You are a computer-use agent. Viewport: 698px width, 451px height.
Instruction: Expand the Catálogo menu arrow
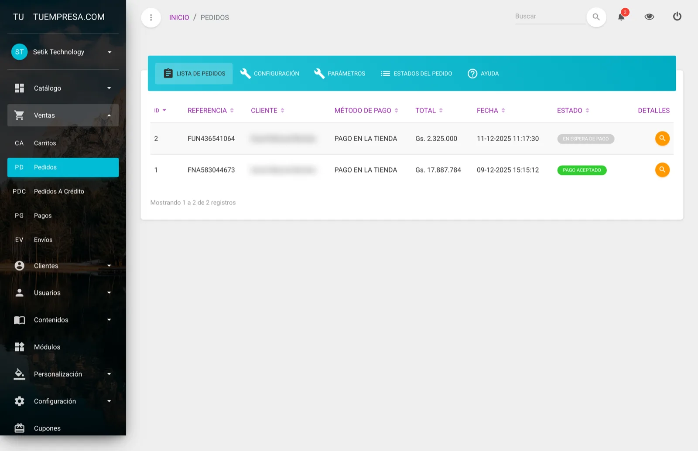109,88
